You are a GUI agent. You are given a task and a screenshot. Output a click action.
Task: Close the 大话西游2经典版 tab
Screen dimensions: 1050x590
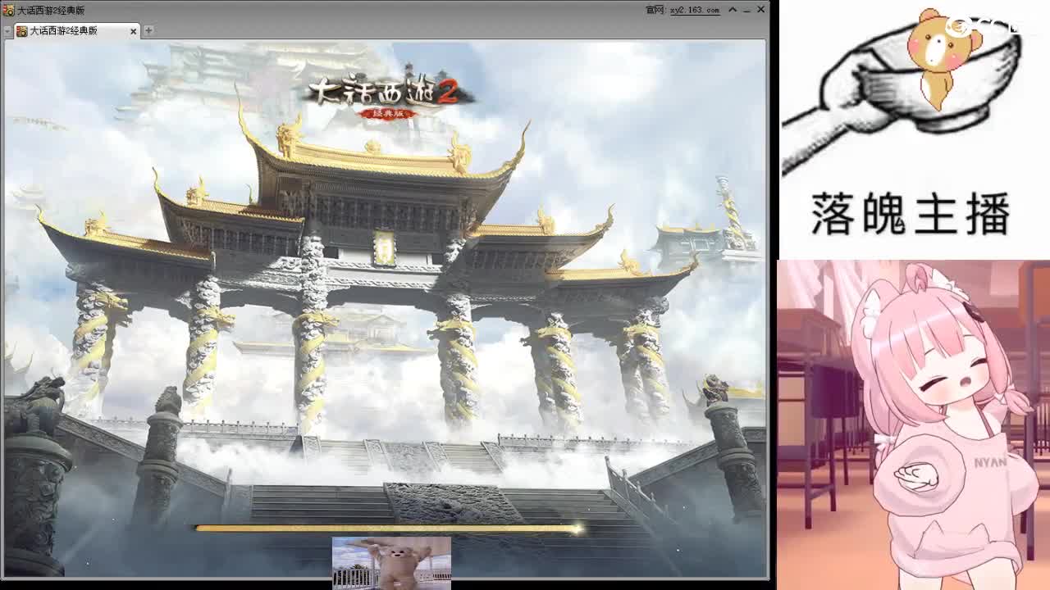click(x=133, y=31)
